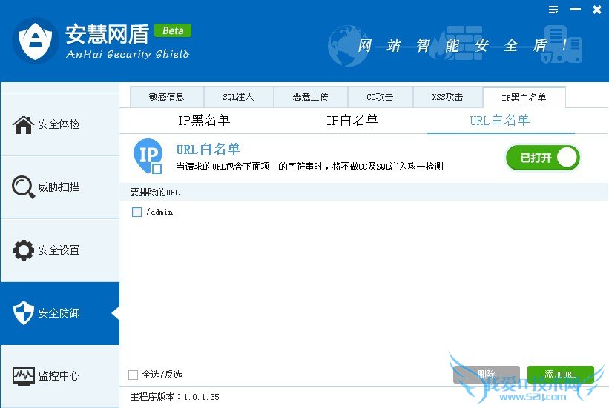Image resolution: width=609 pixels, height=408 pixels.
Task: Click the 添加URL button
Action: [561, 375]
